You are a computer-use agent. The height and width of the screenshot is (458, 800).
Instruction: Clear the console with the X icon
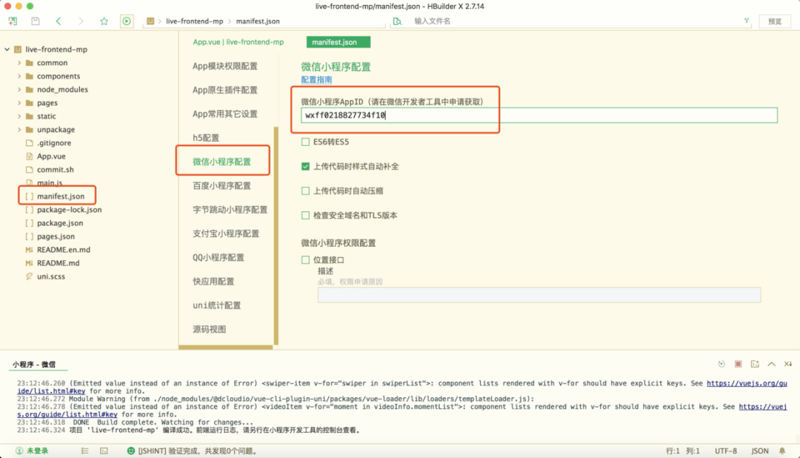[788, 364]
